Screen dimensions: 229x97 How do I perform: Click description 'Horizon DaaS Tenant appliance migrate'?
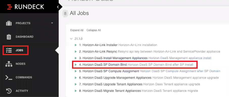point(170,91)
